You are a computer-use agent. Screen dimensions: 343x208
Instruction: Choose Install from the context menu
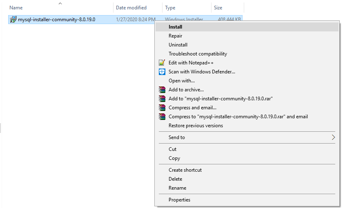point(247,27)
